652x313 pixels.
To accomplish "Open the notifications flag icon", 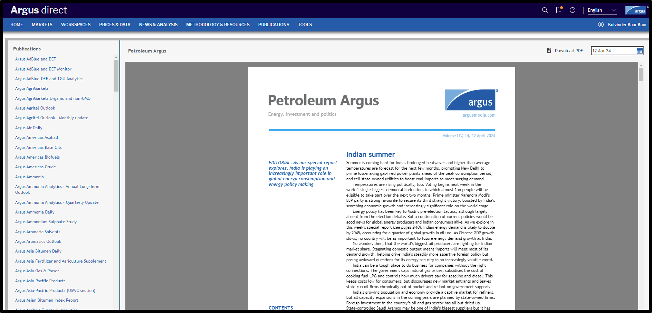I will [x=559, y=10].
